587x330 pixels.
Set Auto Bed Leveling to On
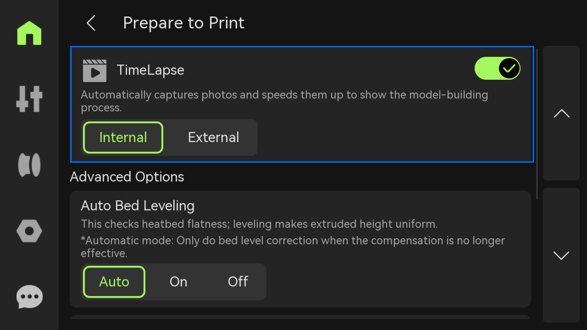point(178,281)
